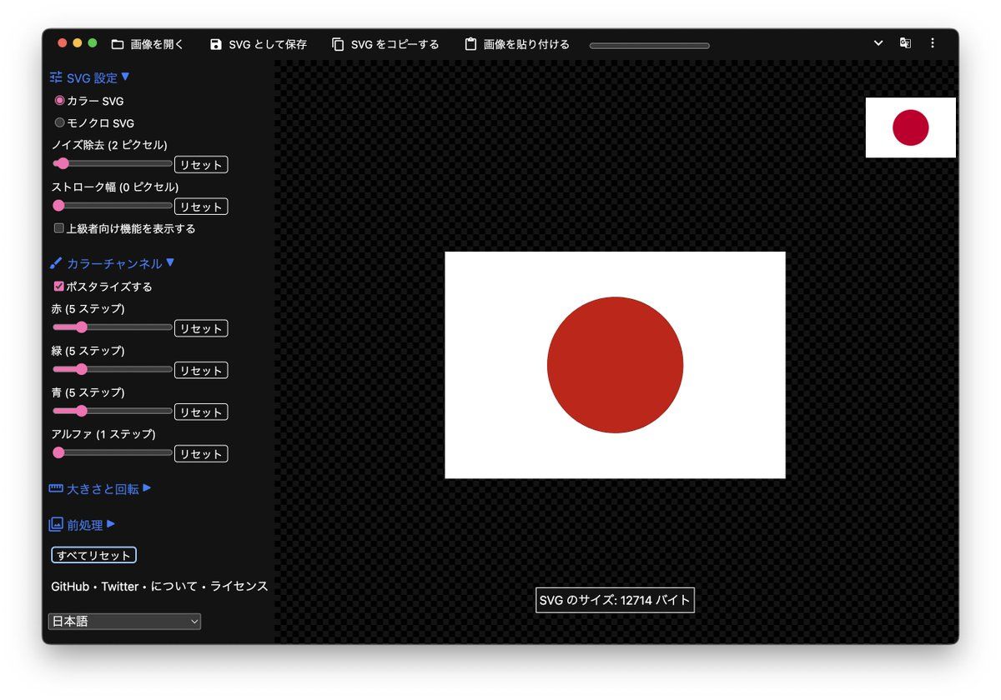Click the ストローク幅 slider handle
The image size is (1001, 700).
pyautogui.click(x=58, y=205)
